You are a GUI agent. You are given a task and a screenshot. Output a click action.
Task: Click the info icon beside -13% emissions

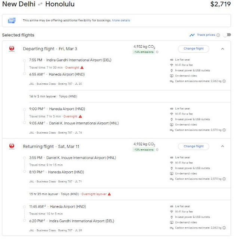[157, 150]
